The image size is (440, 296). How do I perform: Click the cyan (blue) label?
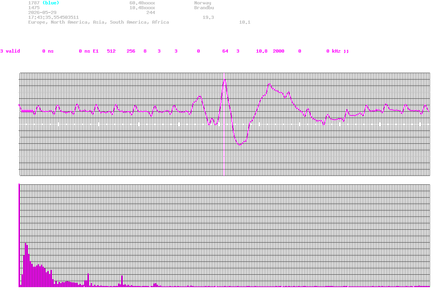(51, 3)
